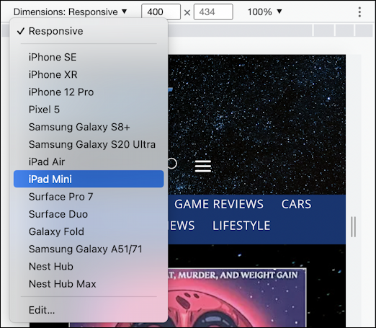Choose Surface Pro 7 device

point(89,197)
